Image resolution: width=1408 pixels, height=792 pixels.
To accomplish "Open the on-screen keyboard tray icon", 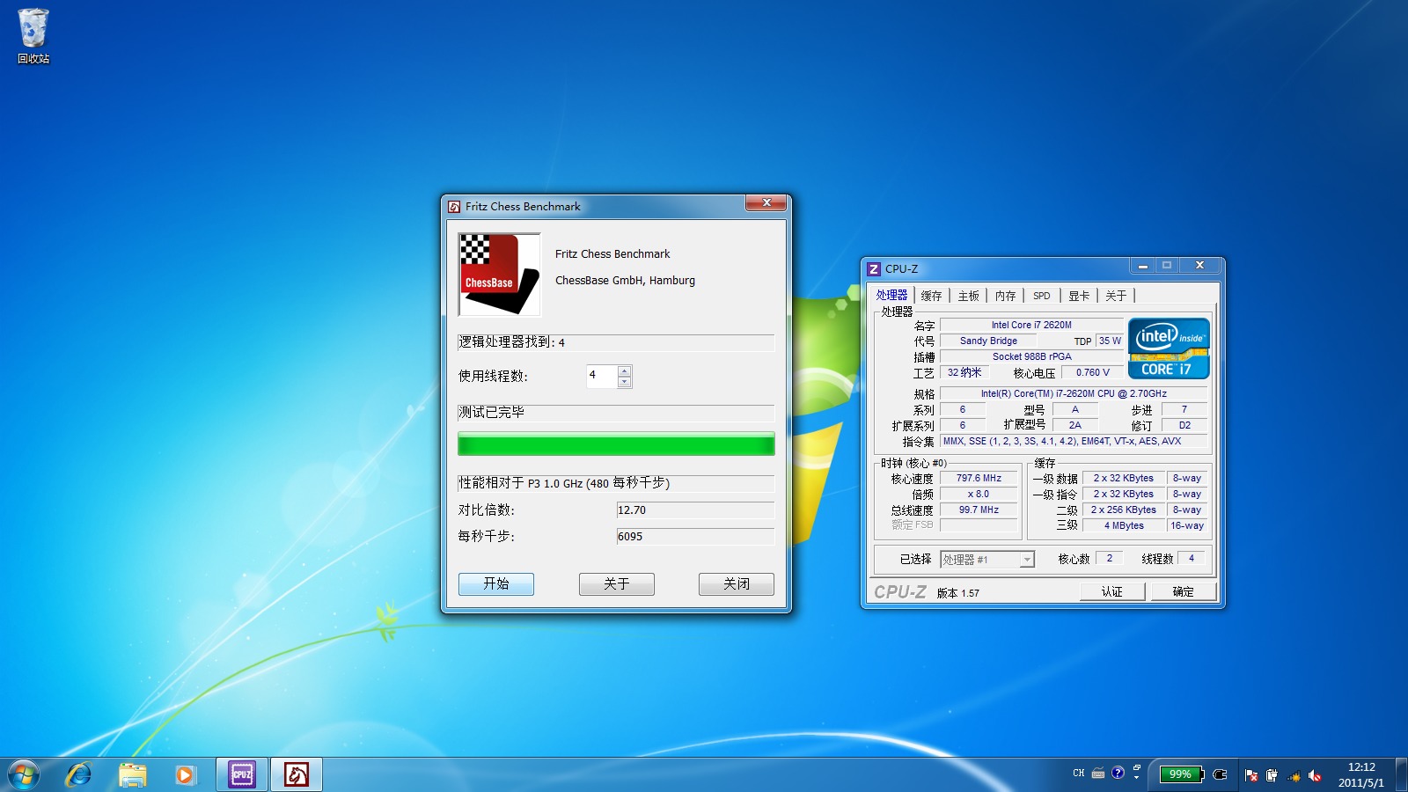I will pos(1098,774).
